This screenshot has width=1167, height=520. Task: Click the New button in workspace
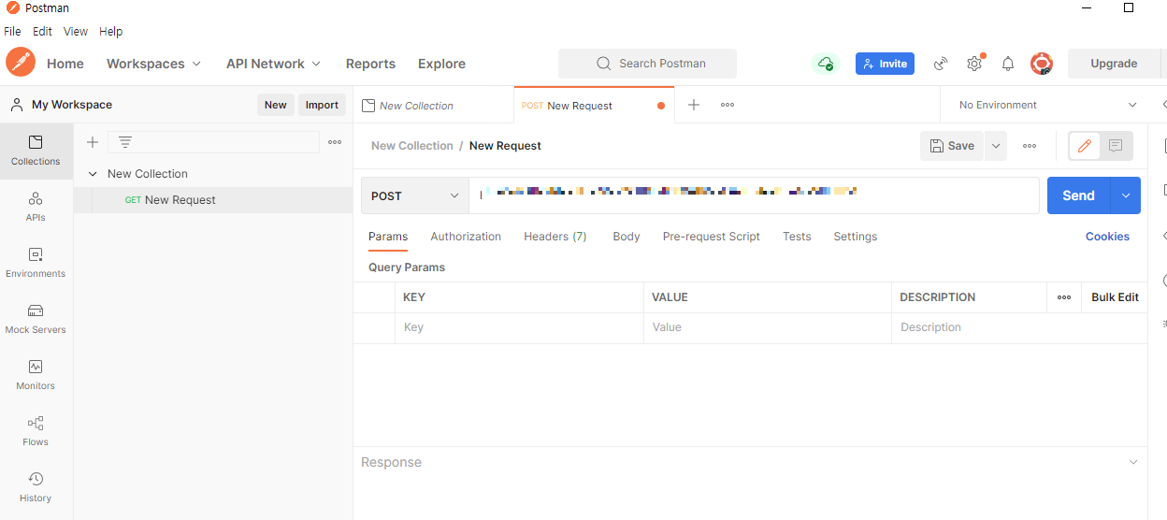click(276, 105)
